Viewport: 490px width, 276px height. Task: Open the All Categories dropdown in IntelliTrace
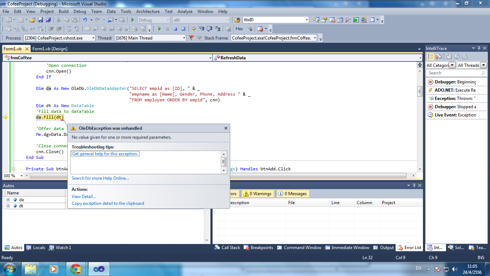[x=452, y=65]
